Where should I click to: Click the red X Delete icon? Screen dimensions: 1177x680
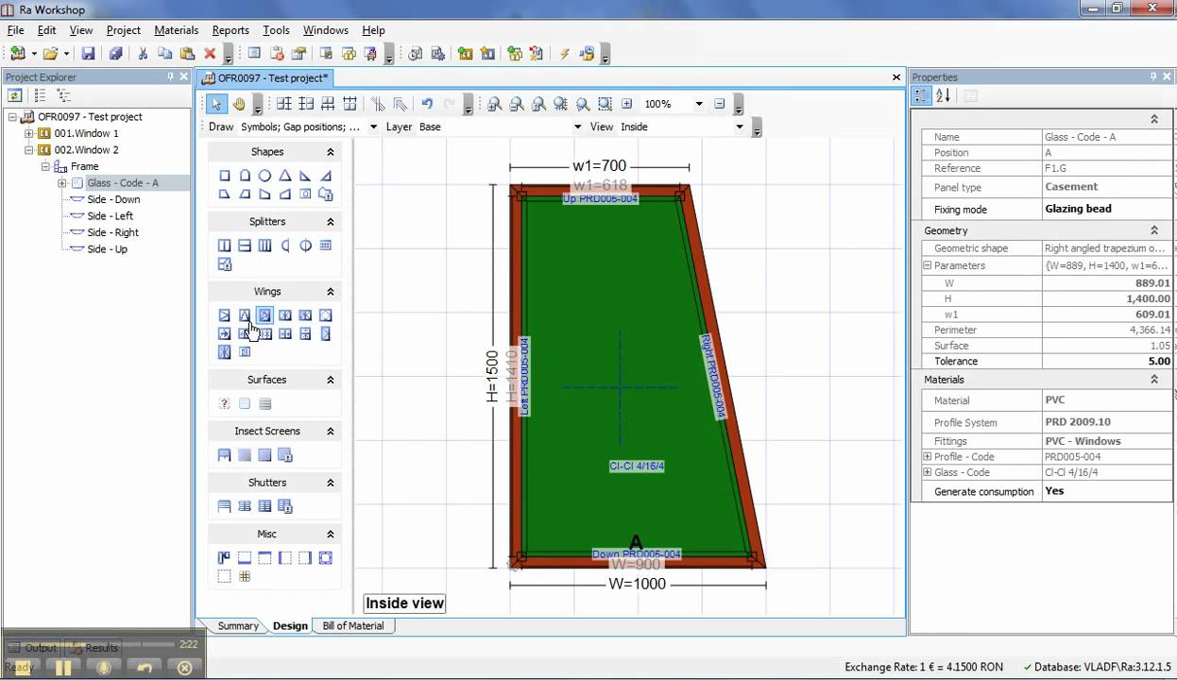pyautogui.click(x=210, y=54)
